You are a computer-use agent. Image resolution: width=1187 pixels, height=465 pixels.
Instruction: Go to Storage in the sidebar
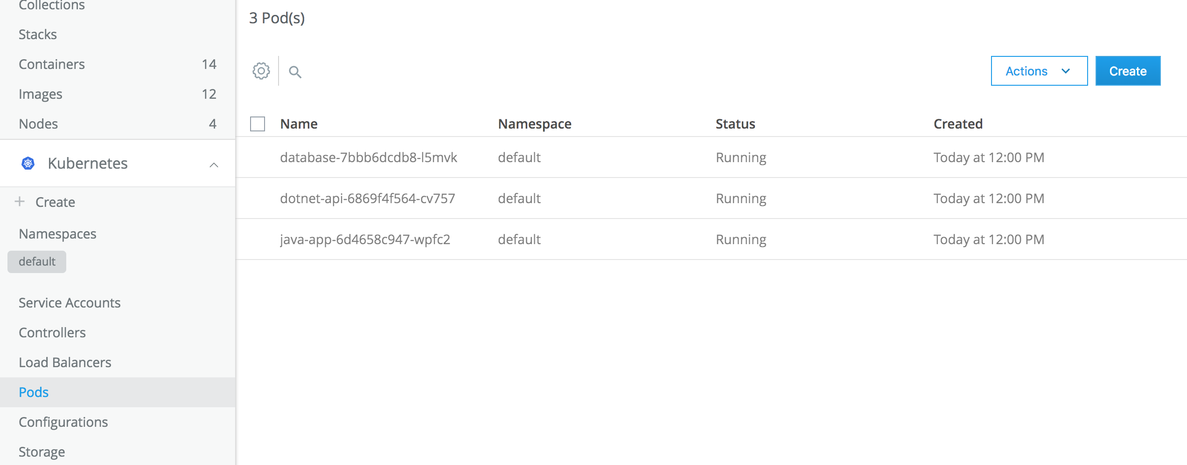coord(42,452)
